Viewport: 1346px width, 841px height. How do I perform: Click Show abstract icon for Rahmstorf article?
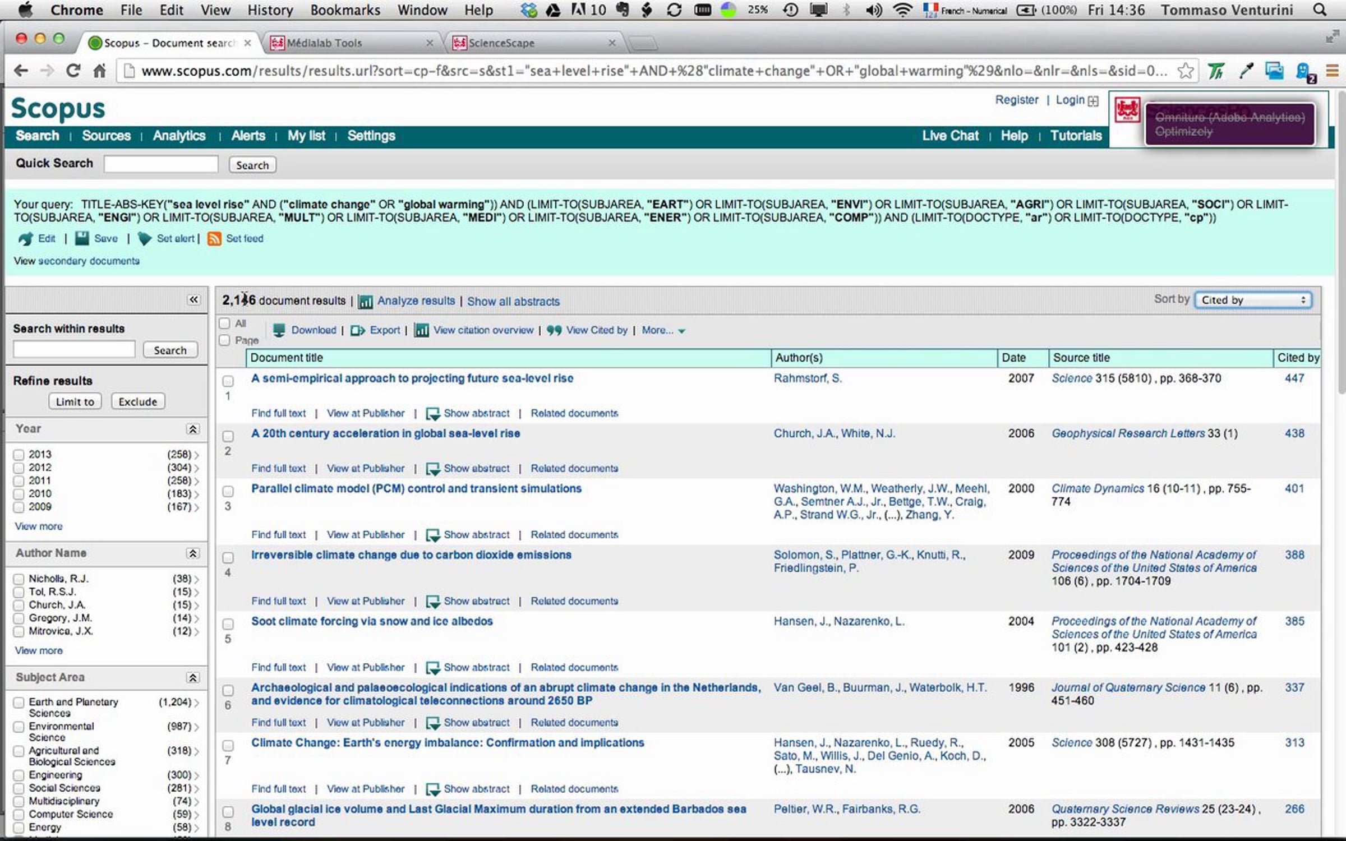[x=432, y=414]
